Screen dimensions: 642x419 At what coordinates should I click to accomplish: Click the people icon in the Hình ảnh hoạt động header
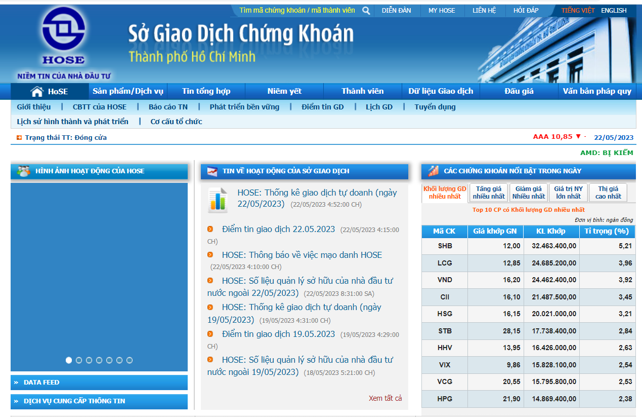pos(23,171)
